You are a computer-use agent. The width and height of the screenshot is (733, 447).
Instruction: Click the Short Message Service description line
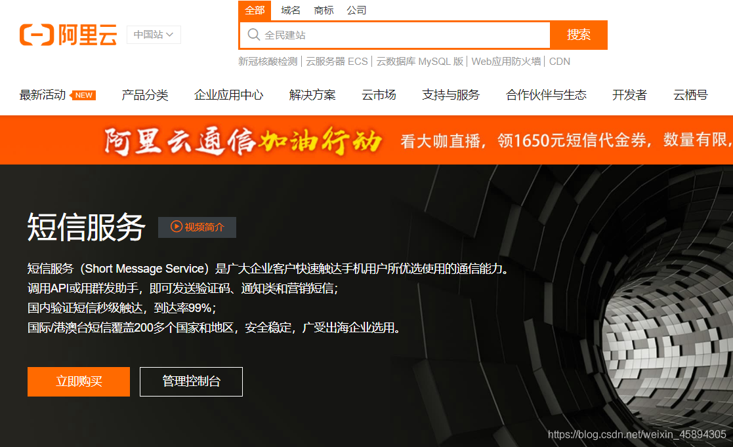pos(268,269)
